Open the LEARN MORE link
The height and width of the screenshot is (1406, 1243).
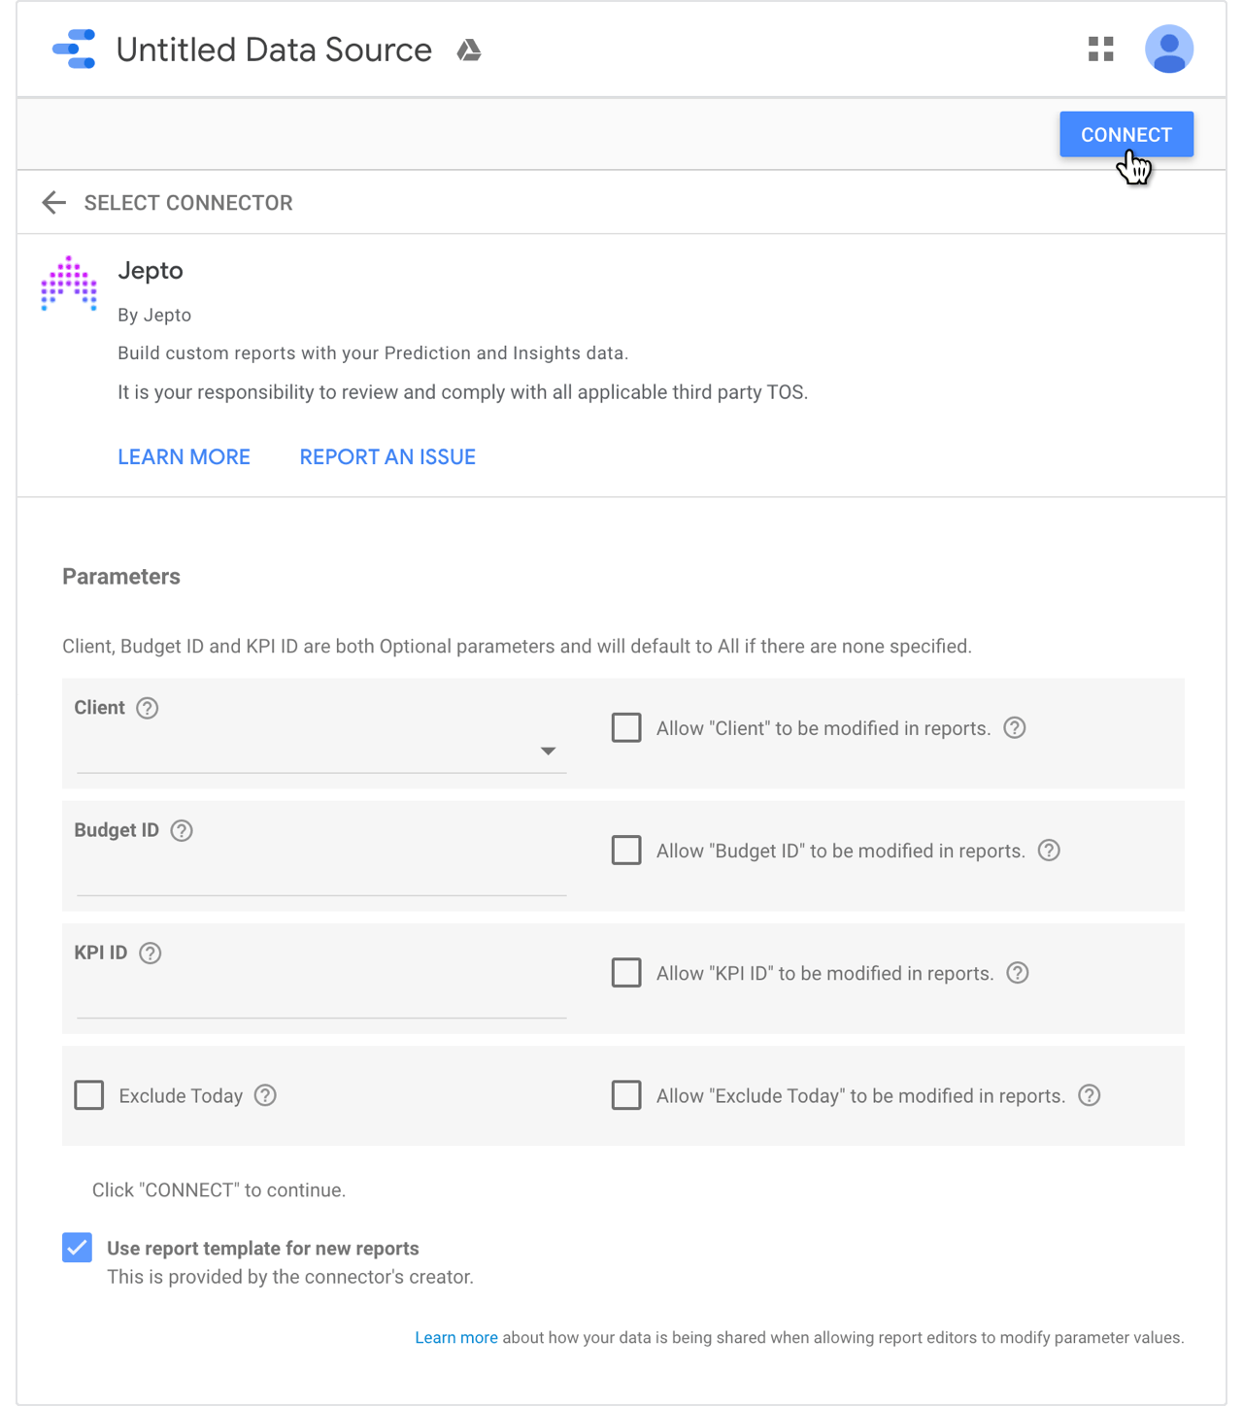pyautogui.click(x=185, y=456)
